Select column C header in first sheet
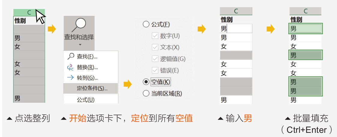 tap(29, 13)
